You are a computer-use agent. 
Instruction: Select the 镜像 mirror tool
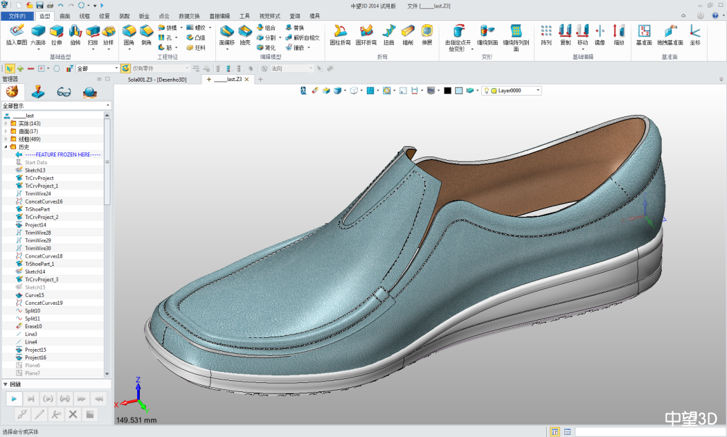click(600, 31)
